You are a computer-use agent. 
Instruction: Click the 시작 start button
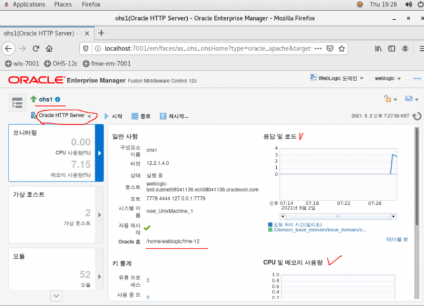click(113, 116)
